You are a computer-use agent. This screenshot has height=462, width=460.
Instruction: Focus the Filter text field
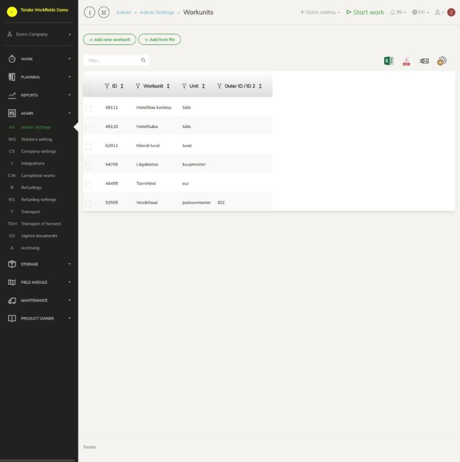click(x=113, y=60)
